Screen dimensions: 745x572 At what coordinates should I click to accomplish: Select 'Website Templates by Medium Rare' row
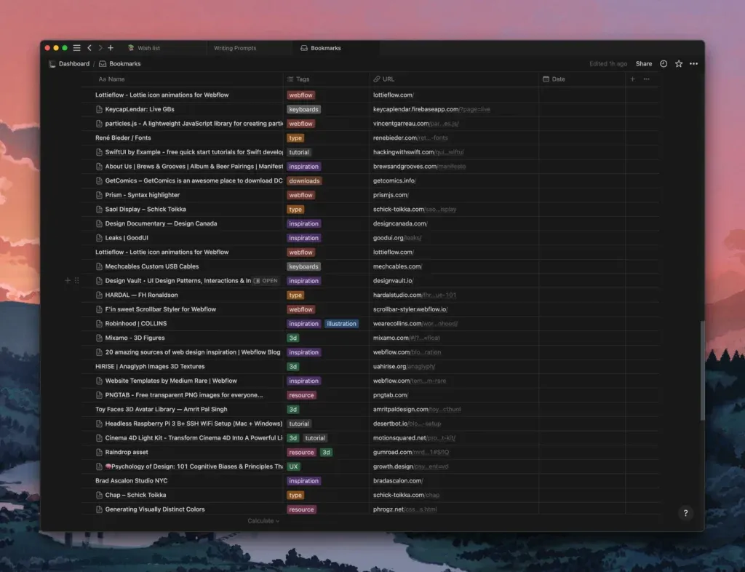pos(171,381)
